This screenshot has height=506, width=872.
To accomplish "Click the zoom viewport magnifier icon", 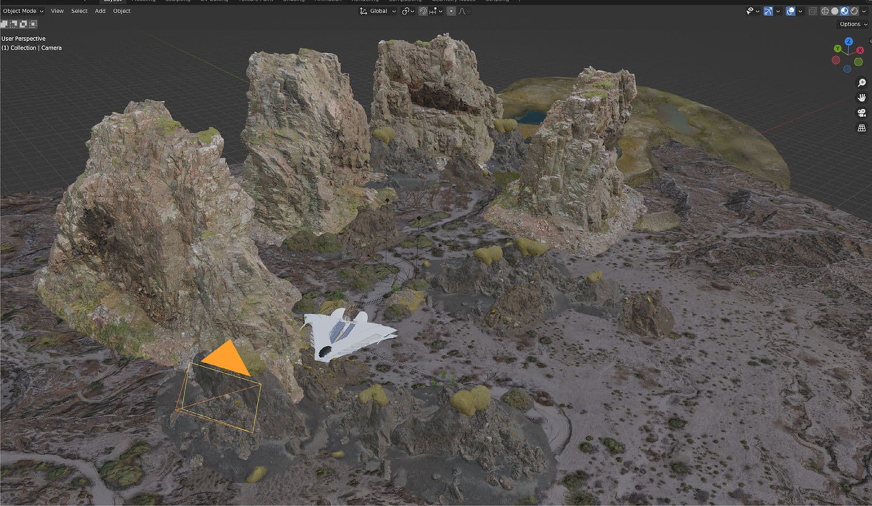I will click(861, 83).
